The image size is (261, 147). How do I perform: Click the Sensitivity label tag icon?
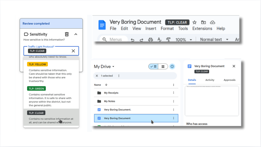[x=26, y=34]
